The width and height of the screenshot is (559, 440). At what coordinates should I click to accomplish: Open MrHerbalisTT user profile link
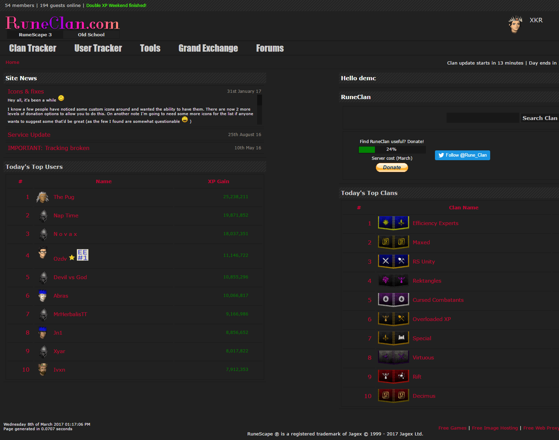[70, 314]
